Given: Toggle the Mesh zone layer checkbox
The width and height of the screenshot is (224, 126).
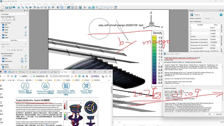Looking at the screenshot, I should (x=3, y=25).
